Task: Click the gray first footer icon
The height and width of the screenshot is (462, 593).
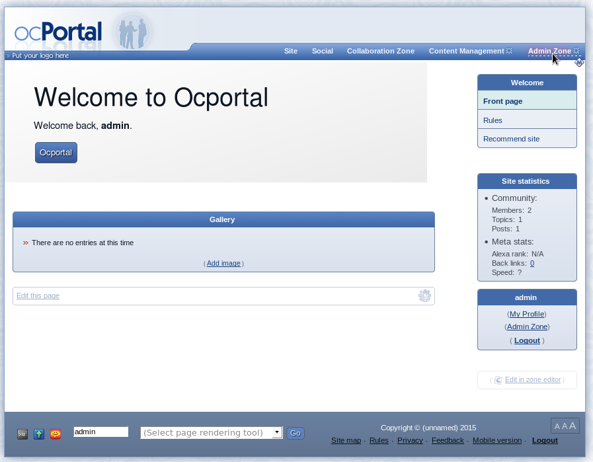Action: coord(22,434)
